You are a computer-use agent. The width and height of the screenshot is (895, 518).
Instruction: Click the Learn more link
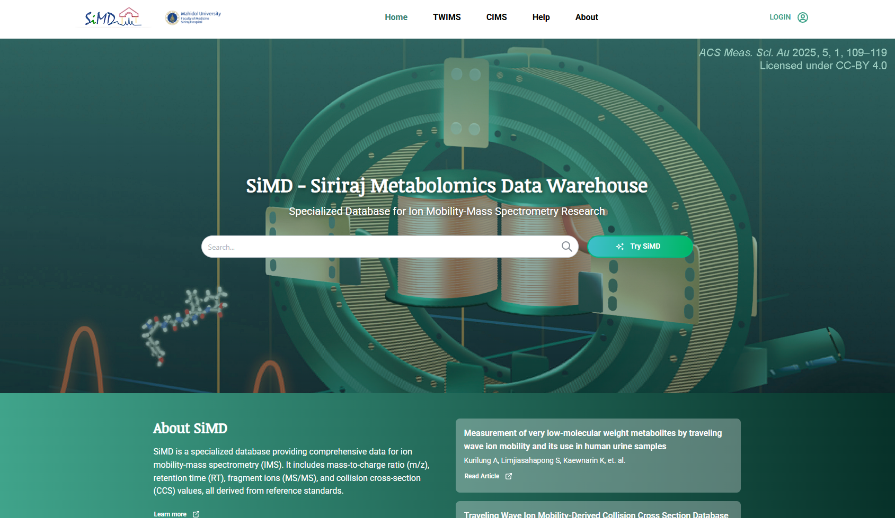[x=170, y=514]
